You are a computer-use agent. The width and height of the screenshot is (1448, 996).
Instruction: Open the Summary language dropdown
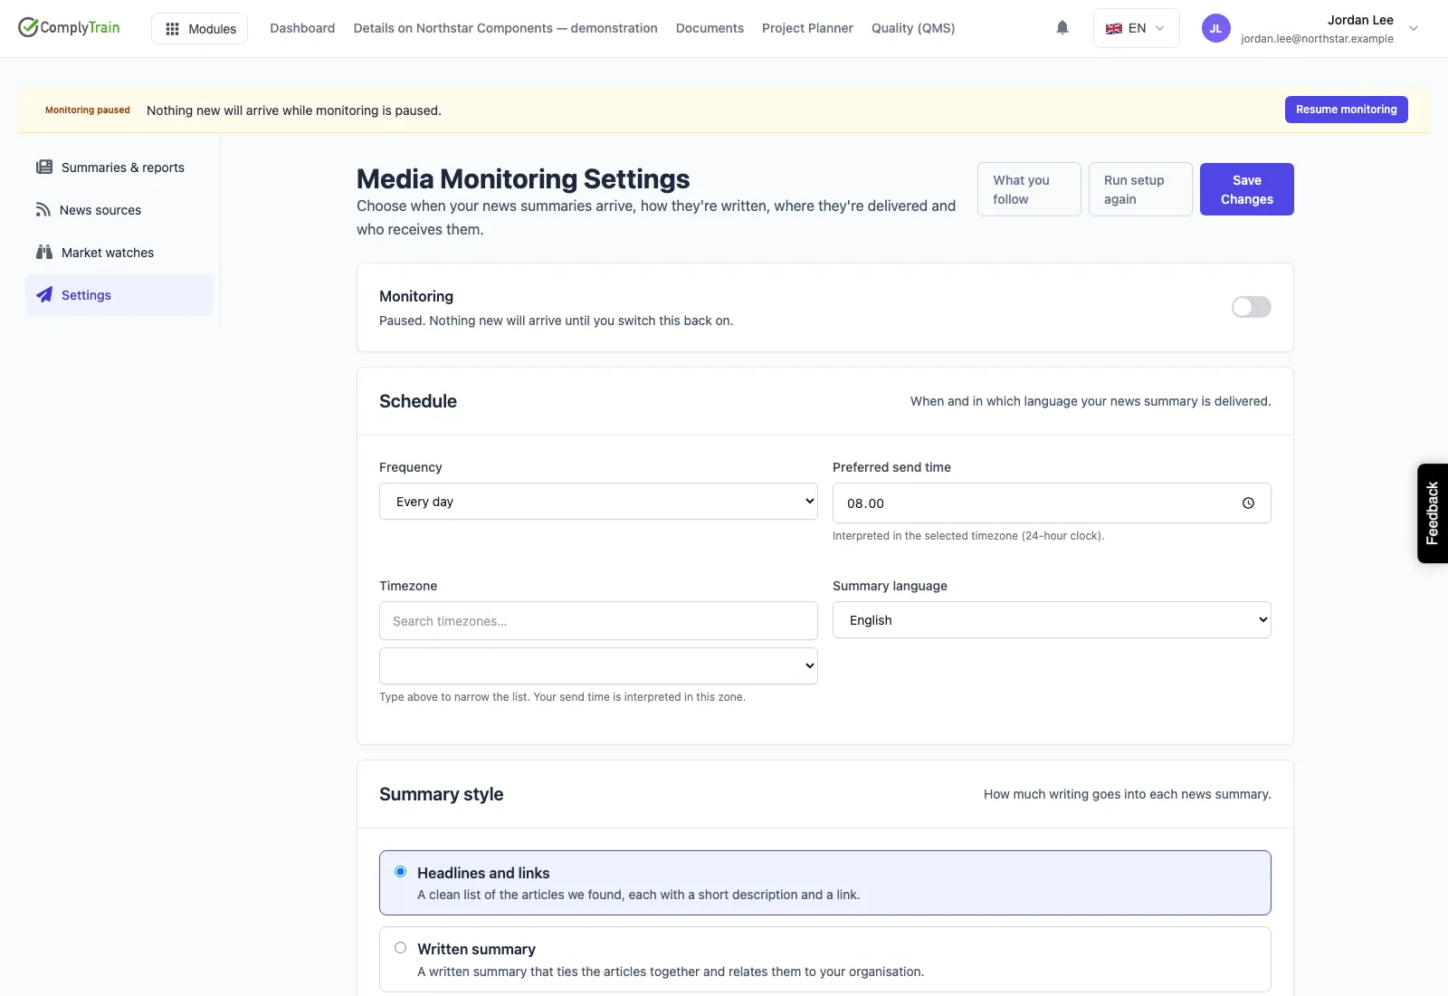tap(1052, 620)
